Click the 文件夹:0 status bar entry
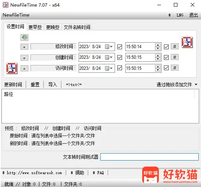This screenshot has width=201, height=187. point(73,184)
